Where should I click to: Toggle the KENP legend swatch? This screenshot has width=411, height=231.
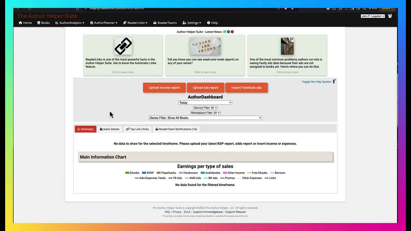144,173
